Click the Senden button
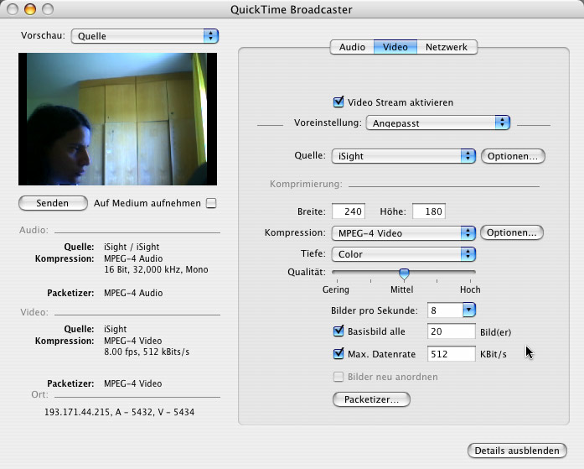The width and height of the screenshot is (584, 469). click(x=53, y=203)
